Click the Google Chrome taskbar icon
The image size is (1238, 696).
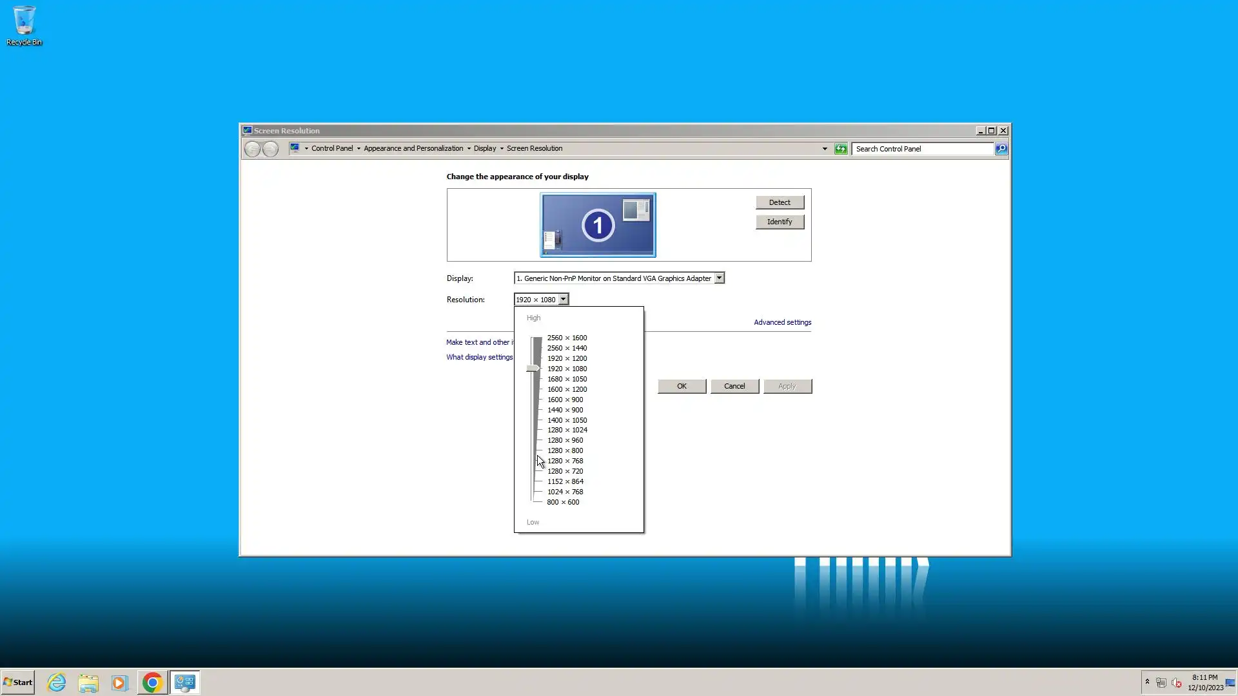point(152,682)
